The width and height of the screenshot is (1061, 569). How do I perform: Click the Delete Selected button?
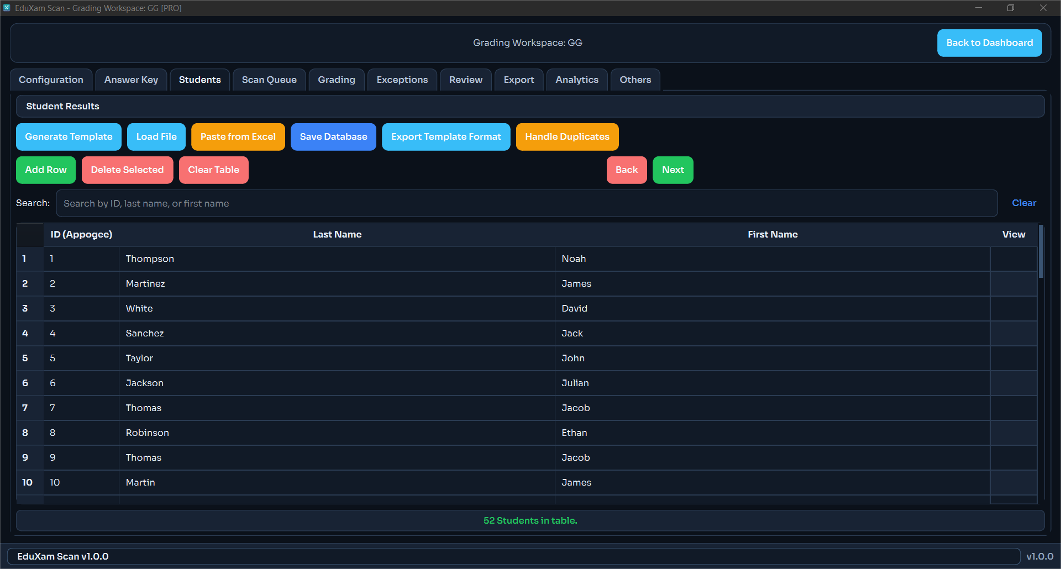tap(127, 170)
